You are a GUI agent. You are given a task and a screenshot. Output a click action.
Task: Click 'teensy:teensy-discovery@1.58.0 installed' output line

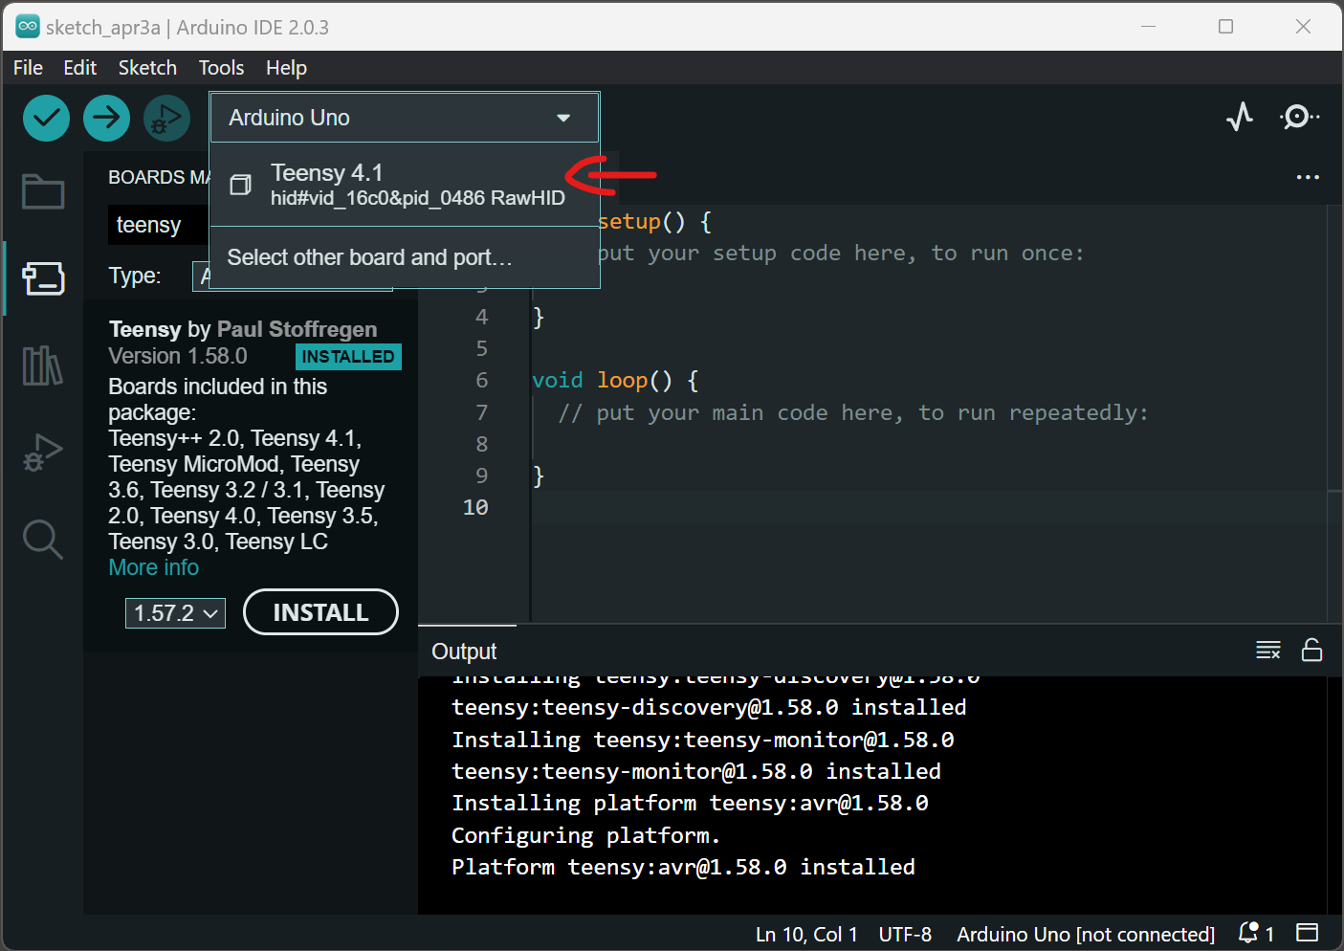(709, 707)
